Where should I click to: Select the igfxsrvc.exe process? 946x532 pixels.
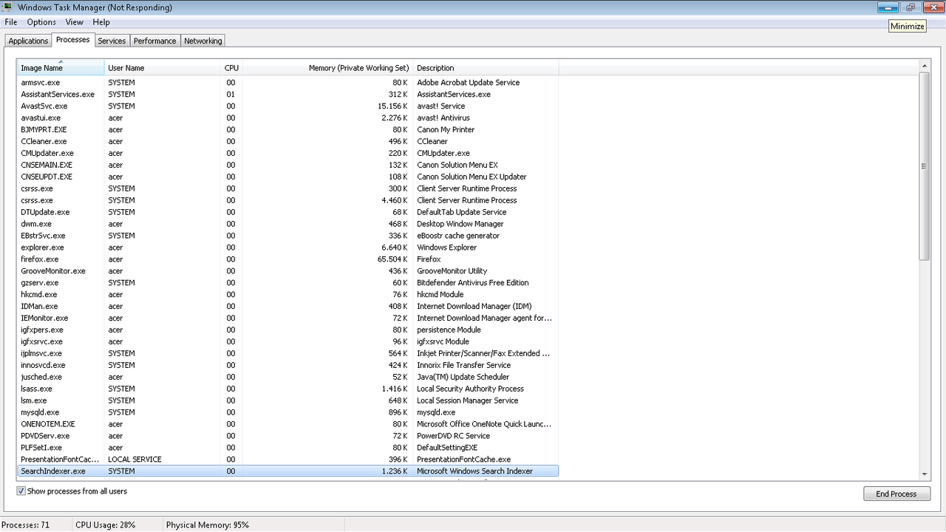pyautogui.click(x=288, y=341)
